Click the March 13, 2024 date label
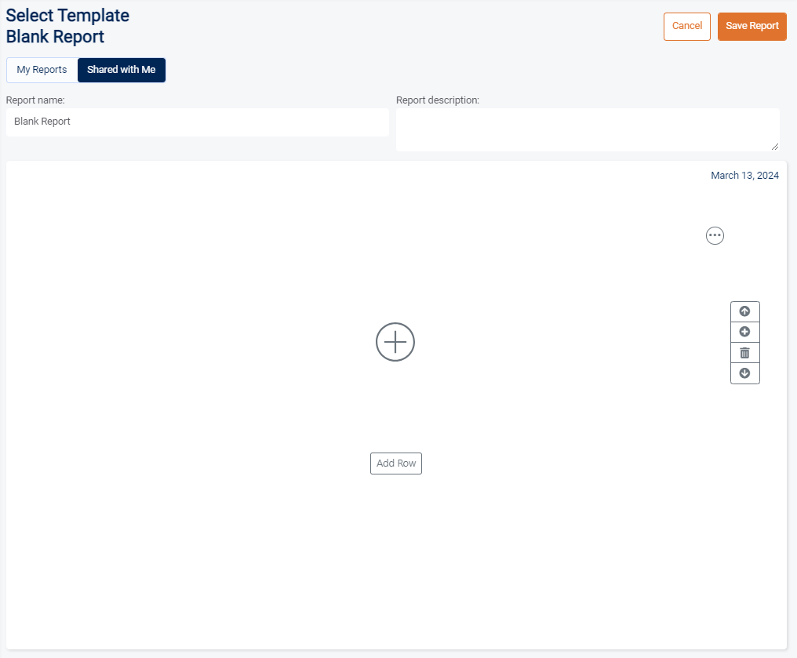Screen dimensions: 797x658 (744, 175)
